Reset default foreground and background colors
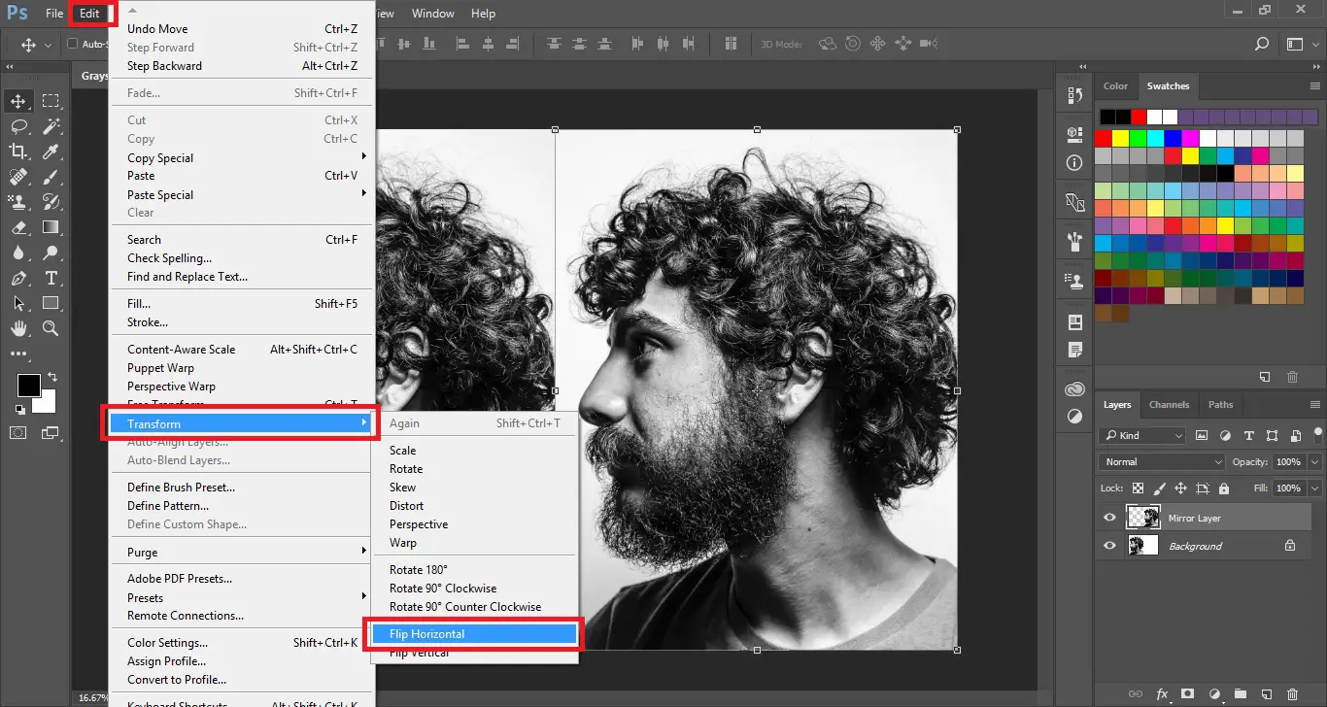 pos(19,410)
